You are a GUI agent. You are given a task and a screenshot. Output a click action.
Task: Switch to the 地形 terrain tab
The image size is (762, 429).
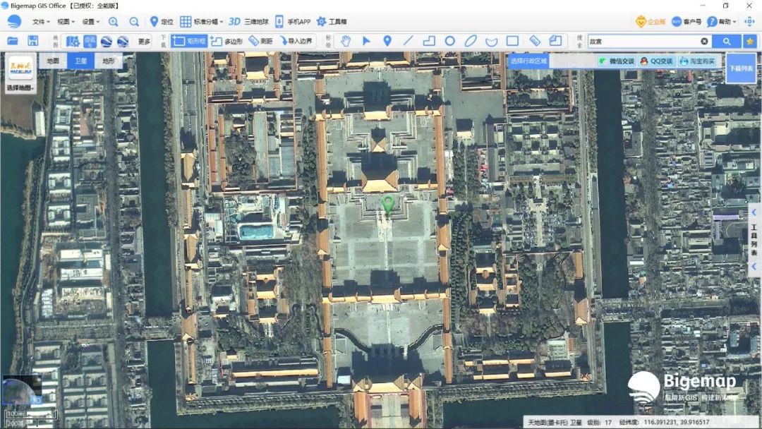(x=109, y=61)
